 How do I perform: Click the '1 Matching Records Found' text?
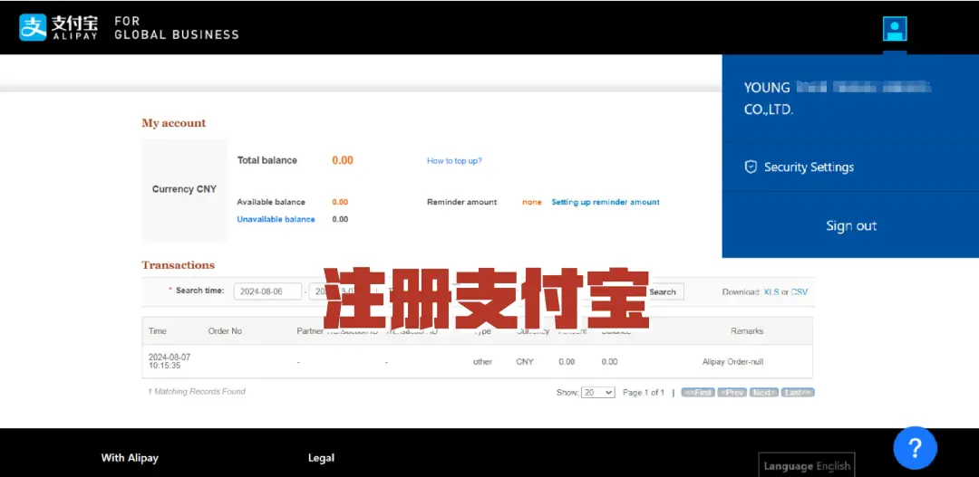coord(197,392)
